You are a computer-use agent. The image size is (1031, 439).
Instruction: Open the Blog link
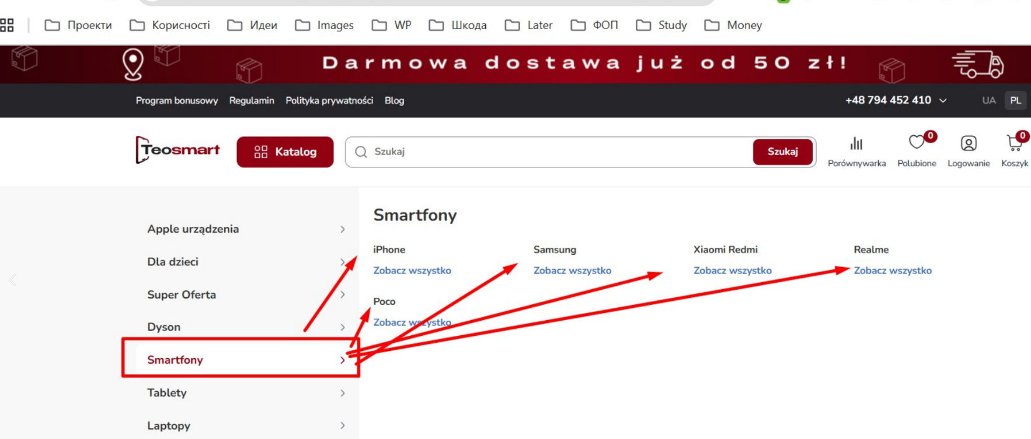394,100
